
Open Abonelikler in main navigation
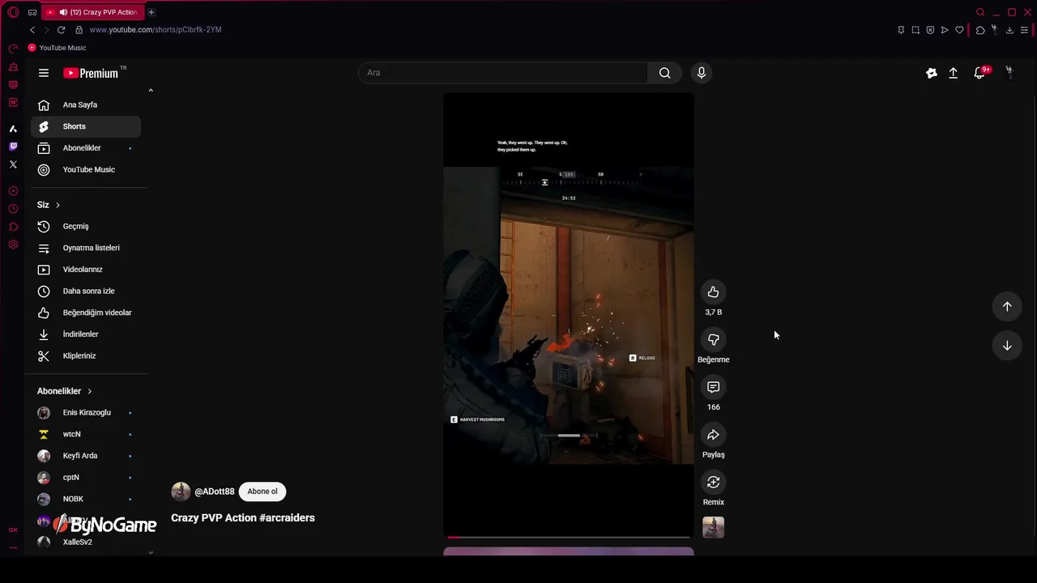(x=86, y=148)
